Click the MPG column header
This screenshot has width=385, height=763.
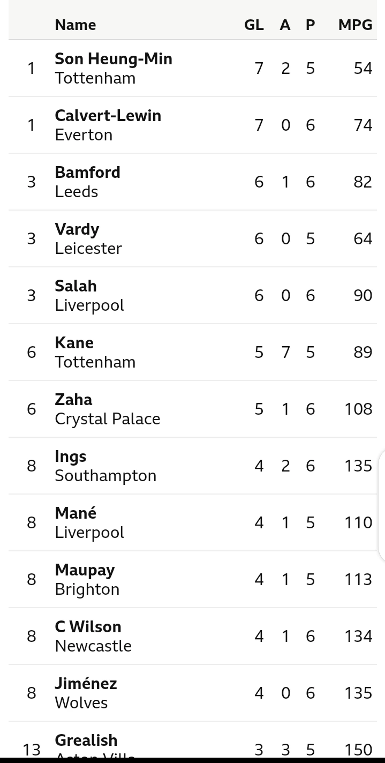point(355,25)
